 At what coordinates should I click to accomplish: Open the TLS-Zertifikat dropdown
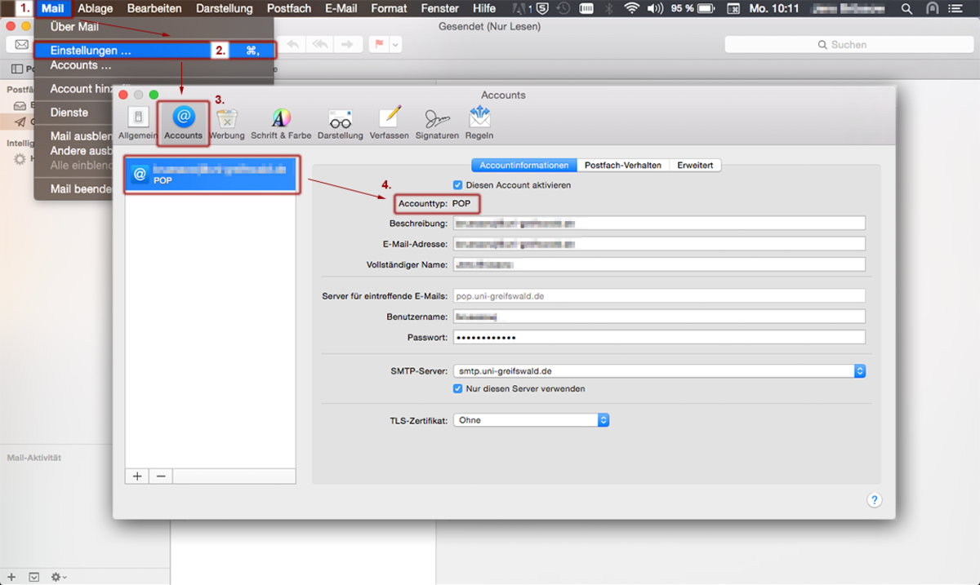point(604,420)
